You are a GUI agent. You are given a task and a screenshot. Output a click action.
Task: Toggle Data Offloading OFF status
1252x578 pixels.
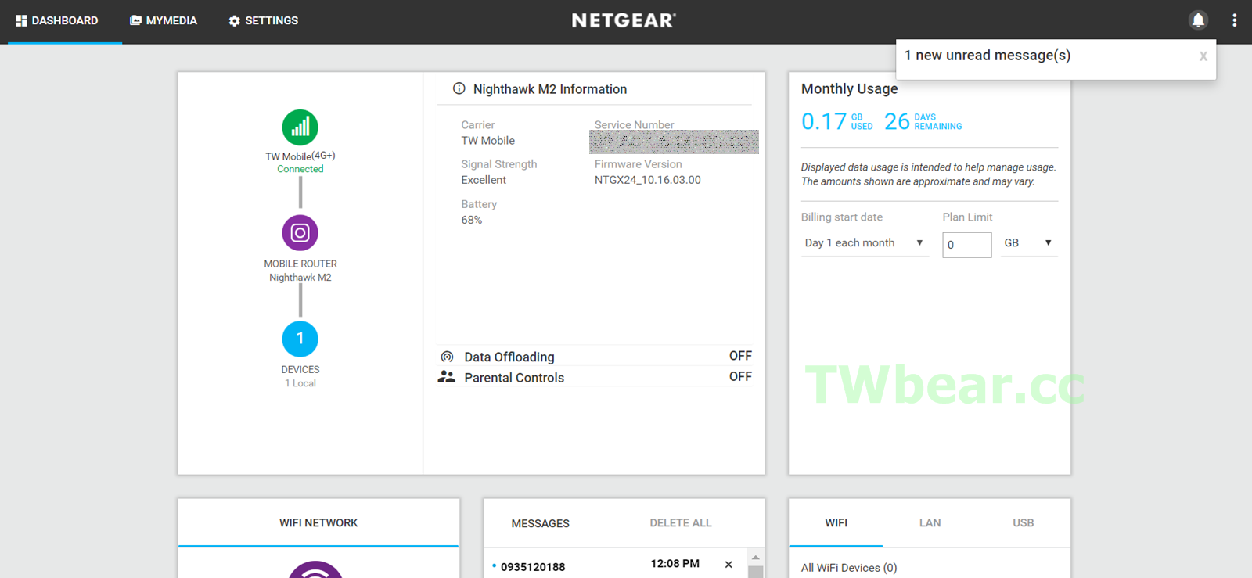[x=740, y=356]
